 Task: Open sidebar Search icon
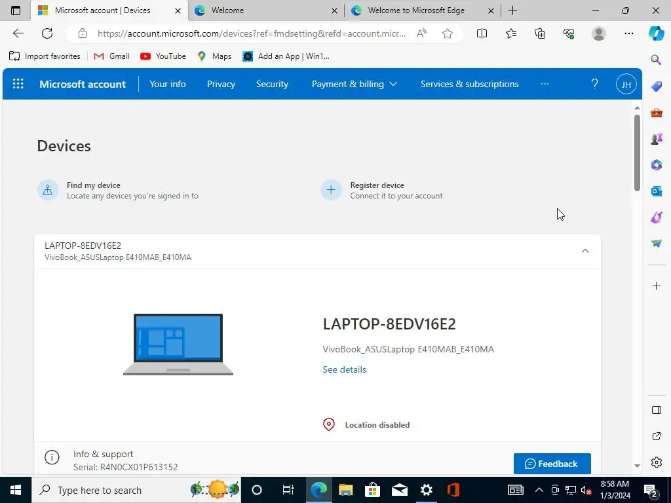pyautogui.click(x=656, y=60)
